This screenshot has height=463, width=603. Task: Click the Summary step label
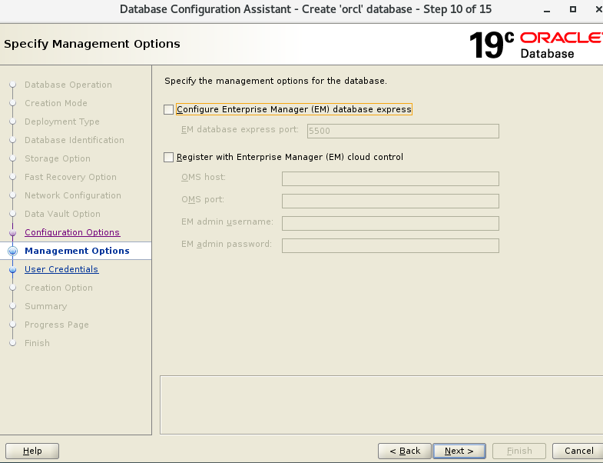click(46, 306)
